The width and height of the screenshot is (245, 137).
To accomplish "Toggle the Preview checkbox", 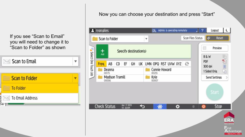I will [x=204, y=48].
